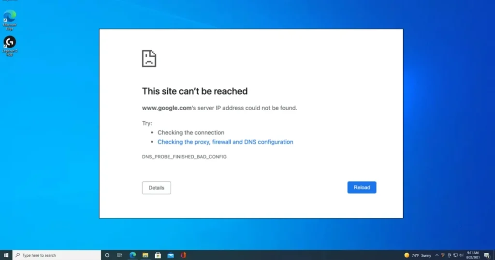The height and width of the screenshot is (260, 495).
Task: Open File Explorer from the taskbar
Action: [x=145, y=255]
